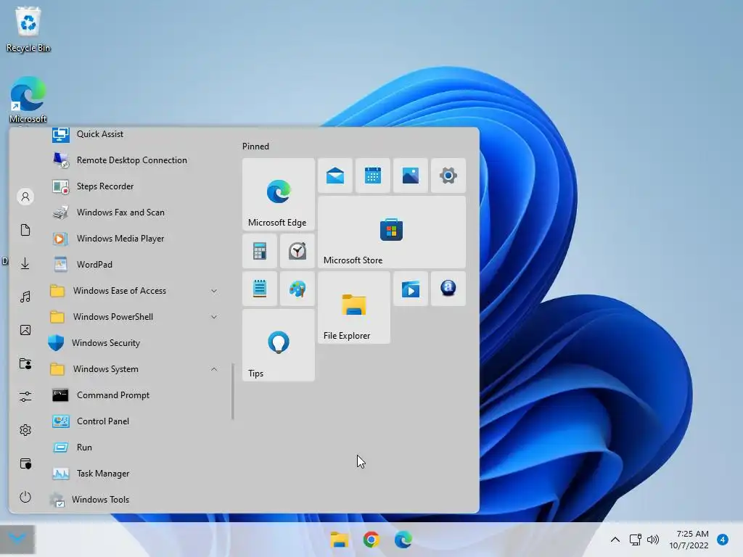This screenshot has height=557, width=743.
Task: Select the Microsoft Edge desktop shortcut
Action: pos(28,100)
